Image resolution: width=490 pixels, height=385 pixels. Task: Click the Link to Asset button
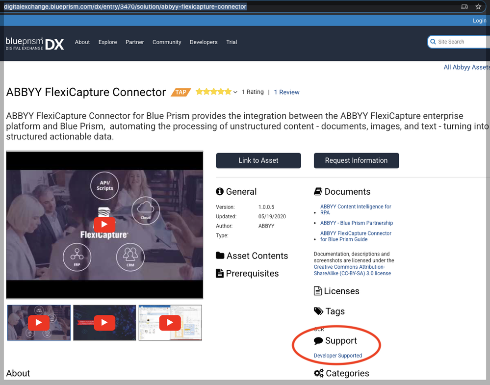click(x=258, y=161)
